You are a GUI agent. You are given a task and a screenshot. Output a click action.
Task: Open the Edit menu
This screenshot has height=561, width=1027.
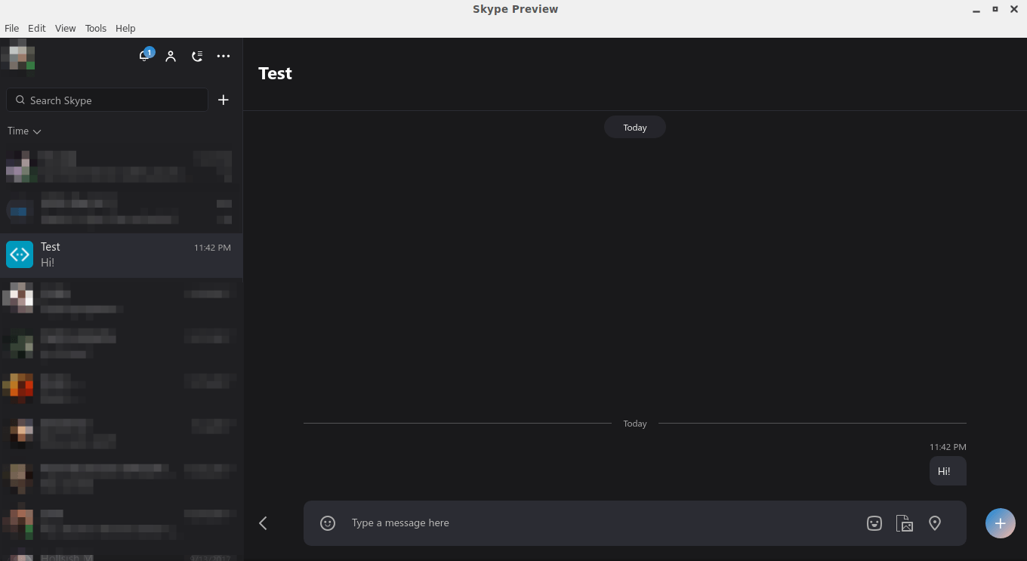pyautogui.click(x=36, y=28)
